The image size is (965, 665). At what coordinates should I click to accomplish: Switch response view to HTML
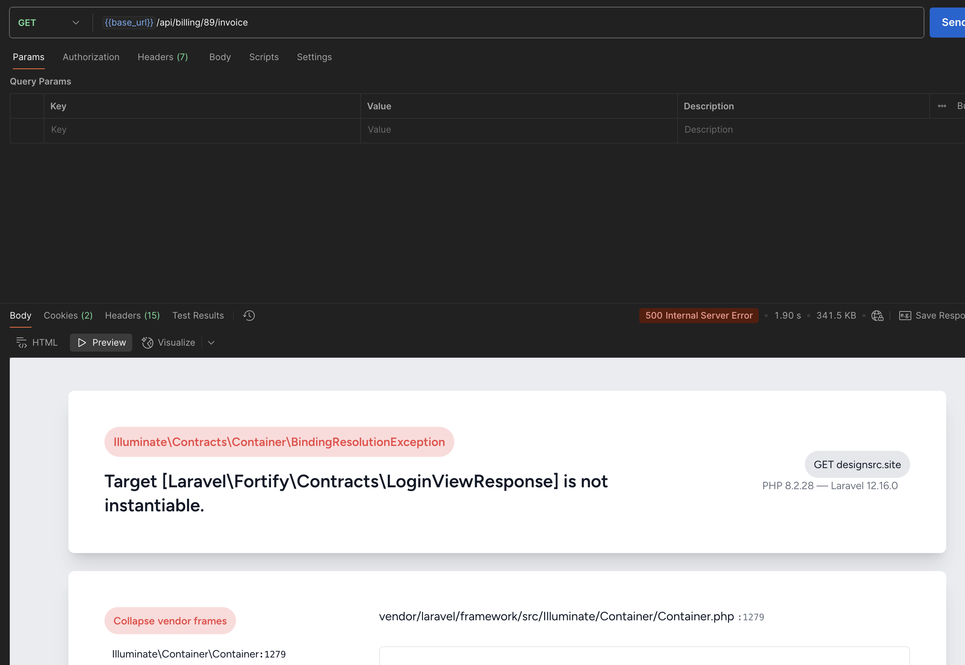(37, 343)
